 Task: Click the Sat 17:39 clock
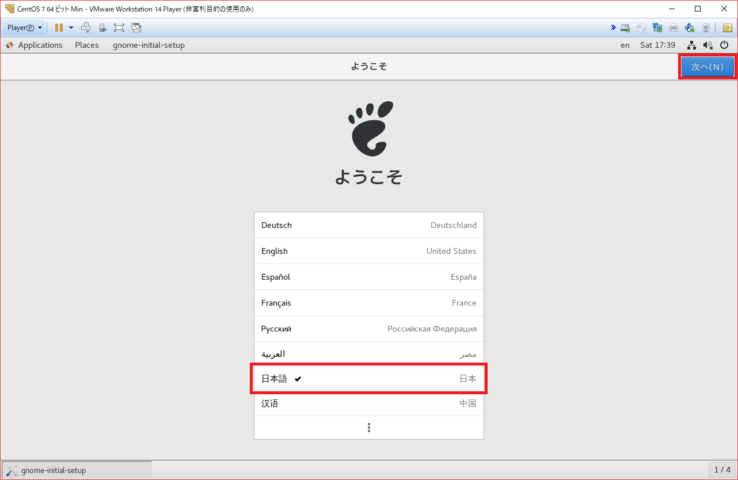pyautogui.click(x=657, y=45)
